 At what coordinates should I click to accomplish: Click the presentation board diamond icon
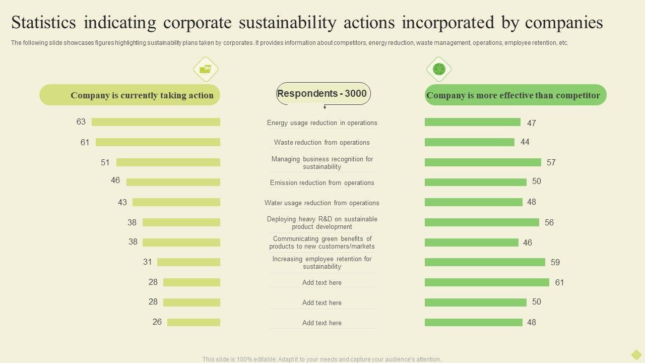pos(206,69)
